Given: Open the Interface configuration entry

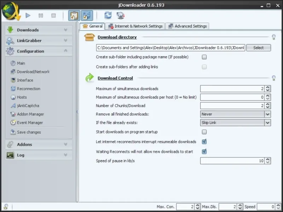Looking at the screenshot, I should (x=25, y=80).
